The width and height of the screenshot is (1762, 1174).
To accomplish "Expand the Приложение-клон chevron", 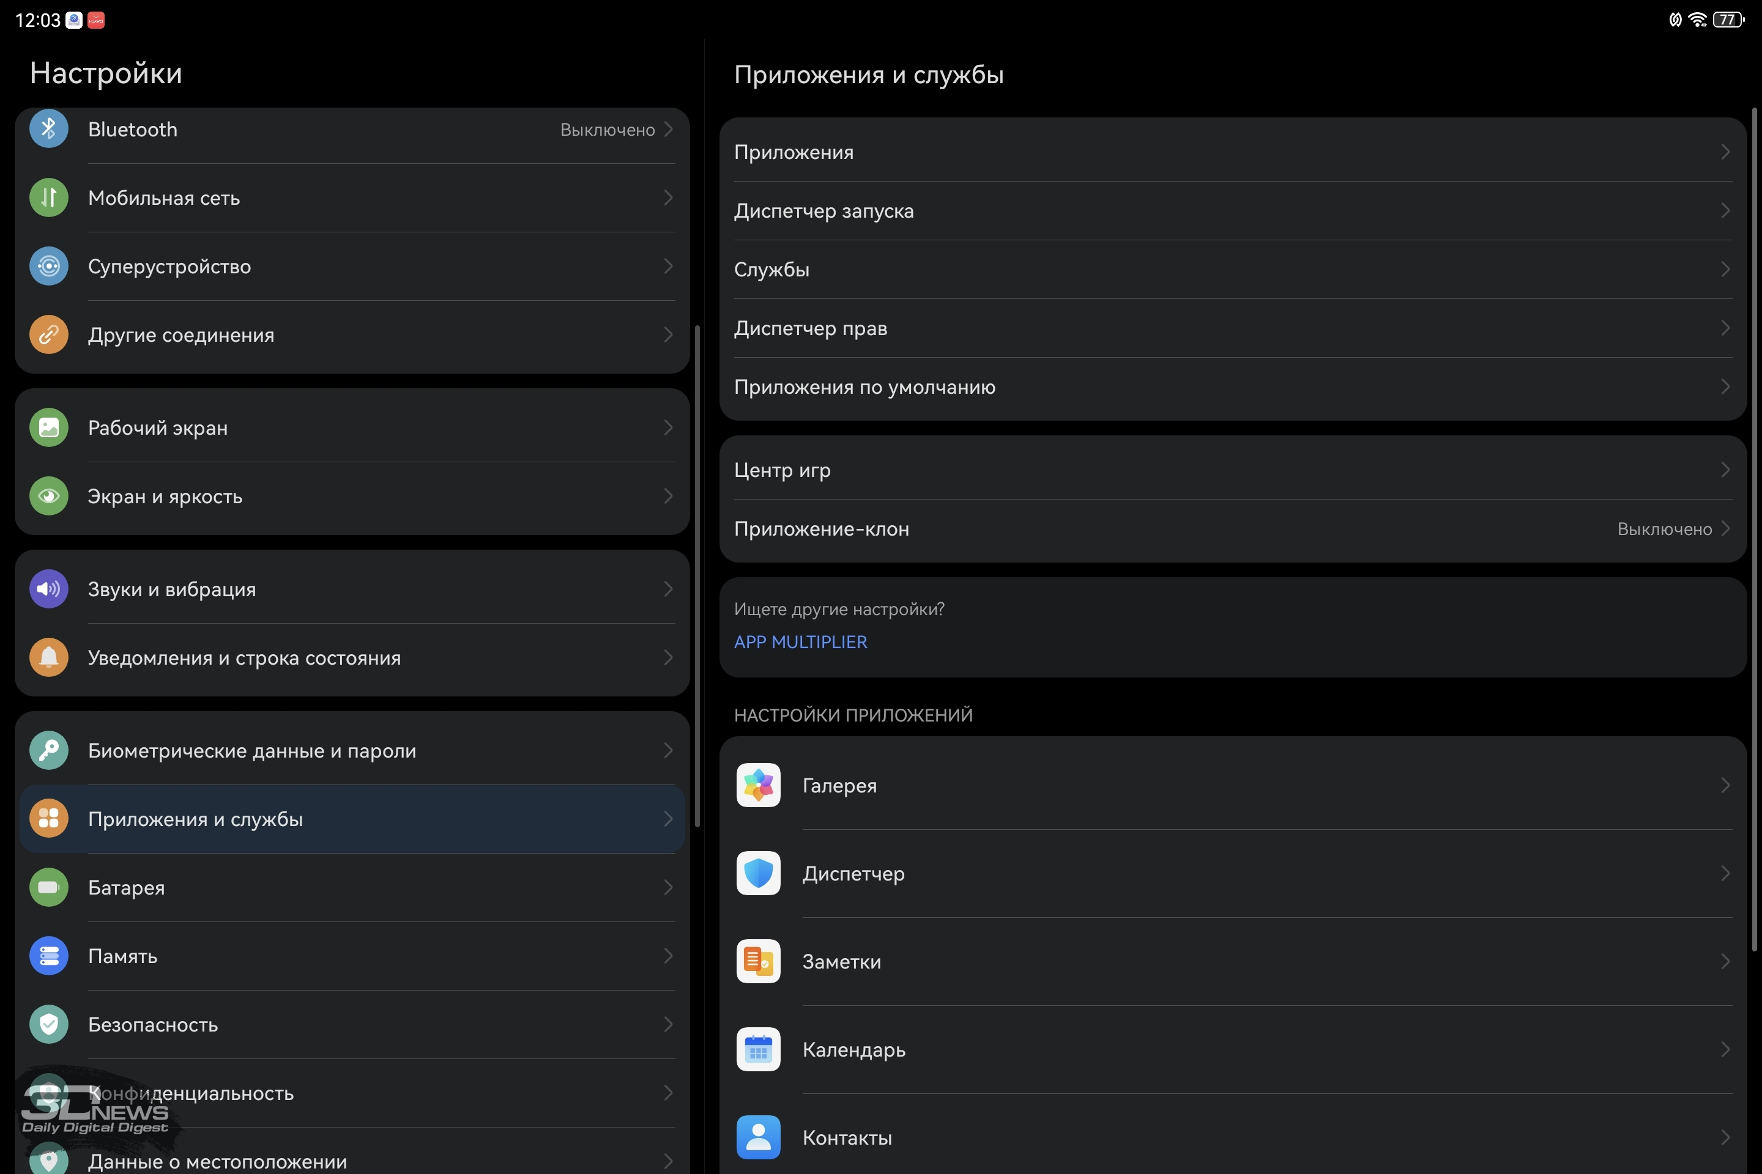I will tap(1725, 528).
